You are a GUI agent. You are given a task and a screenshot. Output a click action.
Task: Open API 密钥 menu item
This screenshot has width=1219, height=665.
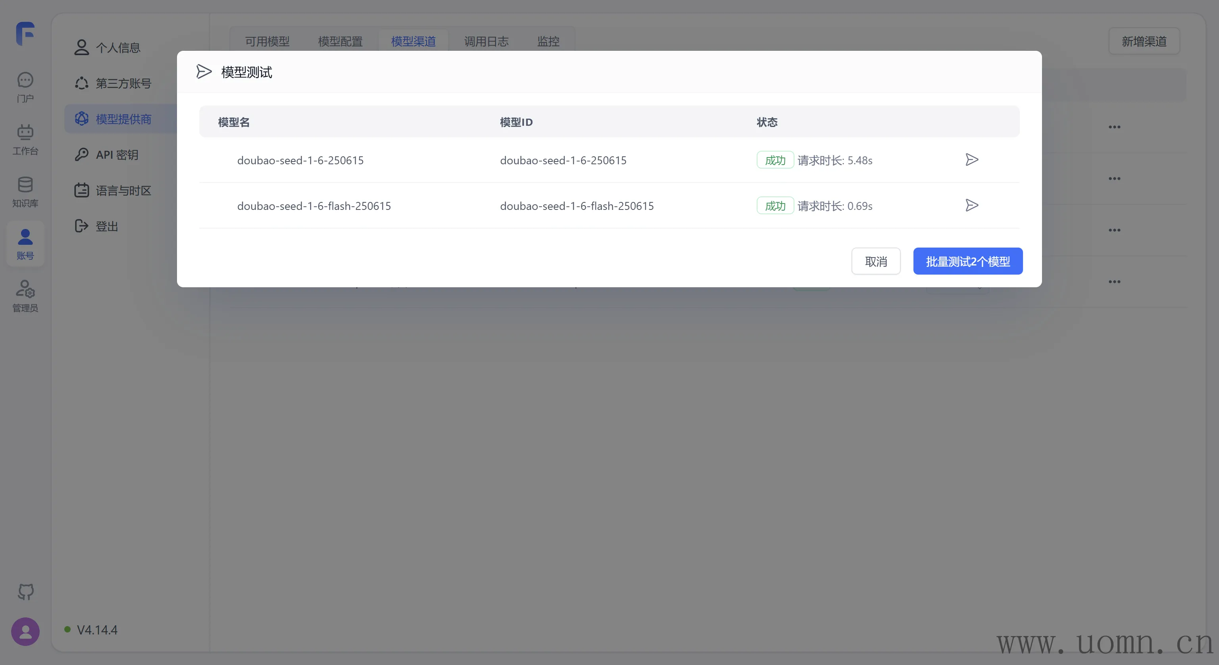pos(117,155)
